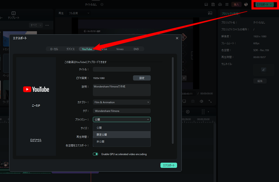
Task: Expand the Film & Animation category dropdown
Action: tap(122, 102)
